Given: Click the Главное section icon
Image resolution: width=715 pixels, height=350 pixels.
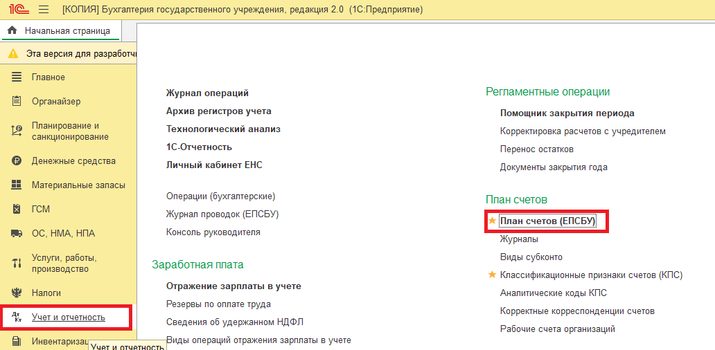Looking at the screenshot, I should pyautogui.click(x=17, y=77).
